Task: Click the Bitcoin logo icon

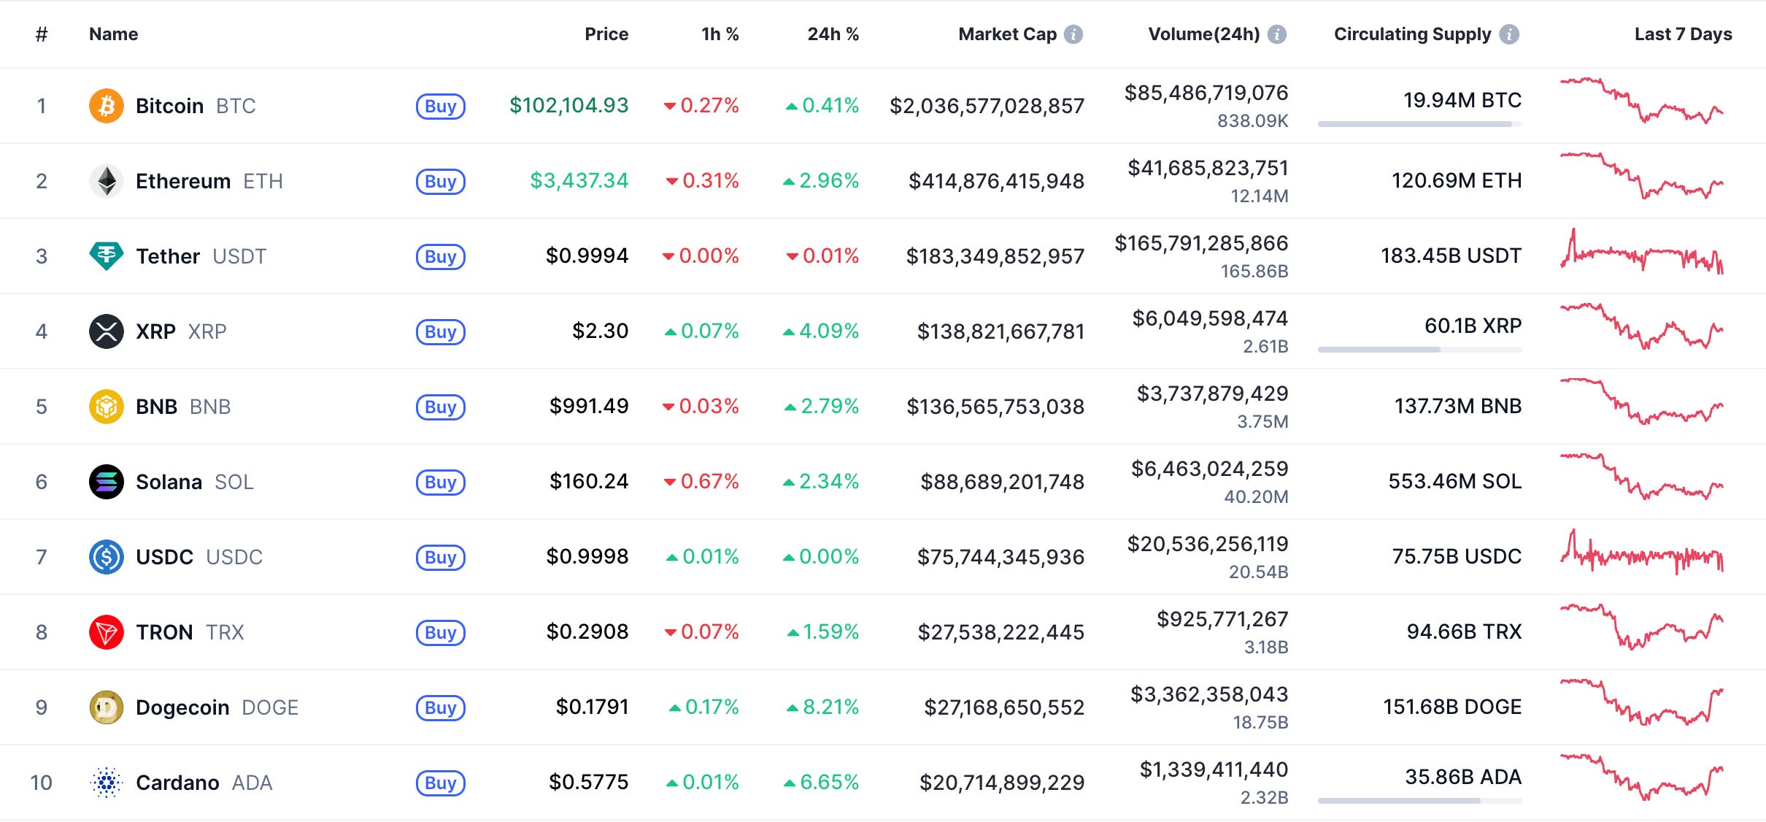Action: [107, 106]
